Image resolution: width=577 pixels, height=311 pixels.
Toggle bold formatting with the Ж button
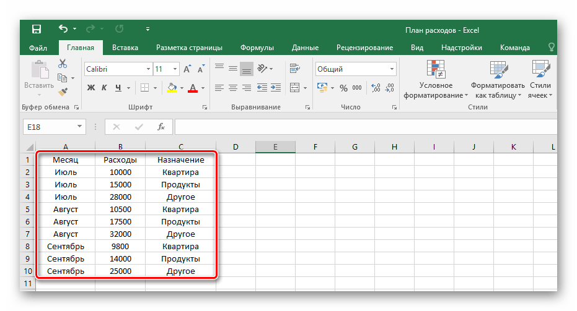coord(91,87)
